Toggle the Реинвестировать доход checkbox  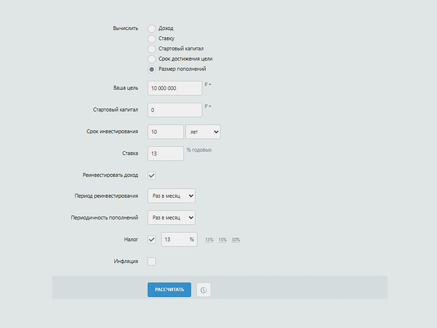click(152, 176)
